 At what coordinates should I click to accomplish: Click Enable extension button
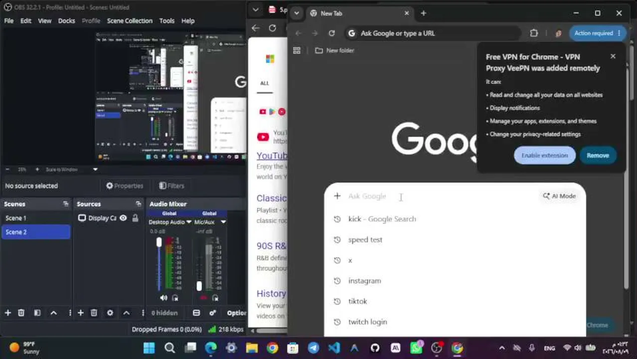[x=544, y=156]
